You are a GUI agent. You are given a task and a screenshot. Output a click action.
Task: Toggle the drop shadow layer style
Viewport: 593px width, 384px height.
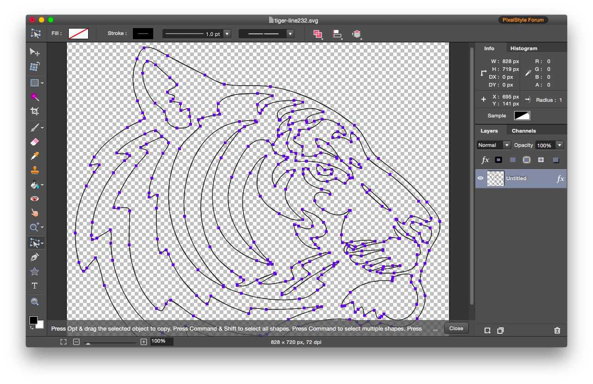click(x=556, y=160)
